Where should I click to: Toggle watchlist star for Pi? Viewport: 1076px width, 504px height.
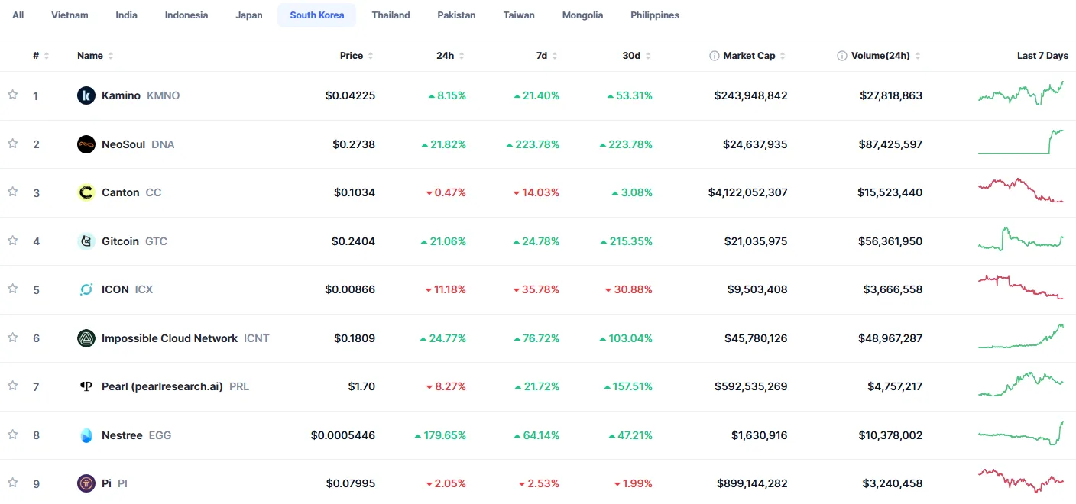[12, 483]
